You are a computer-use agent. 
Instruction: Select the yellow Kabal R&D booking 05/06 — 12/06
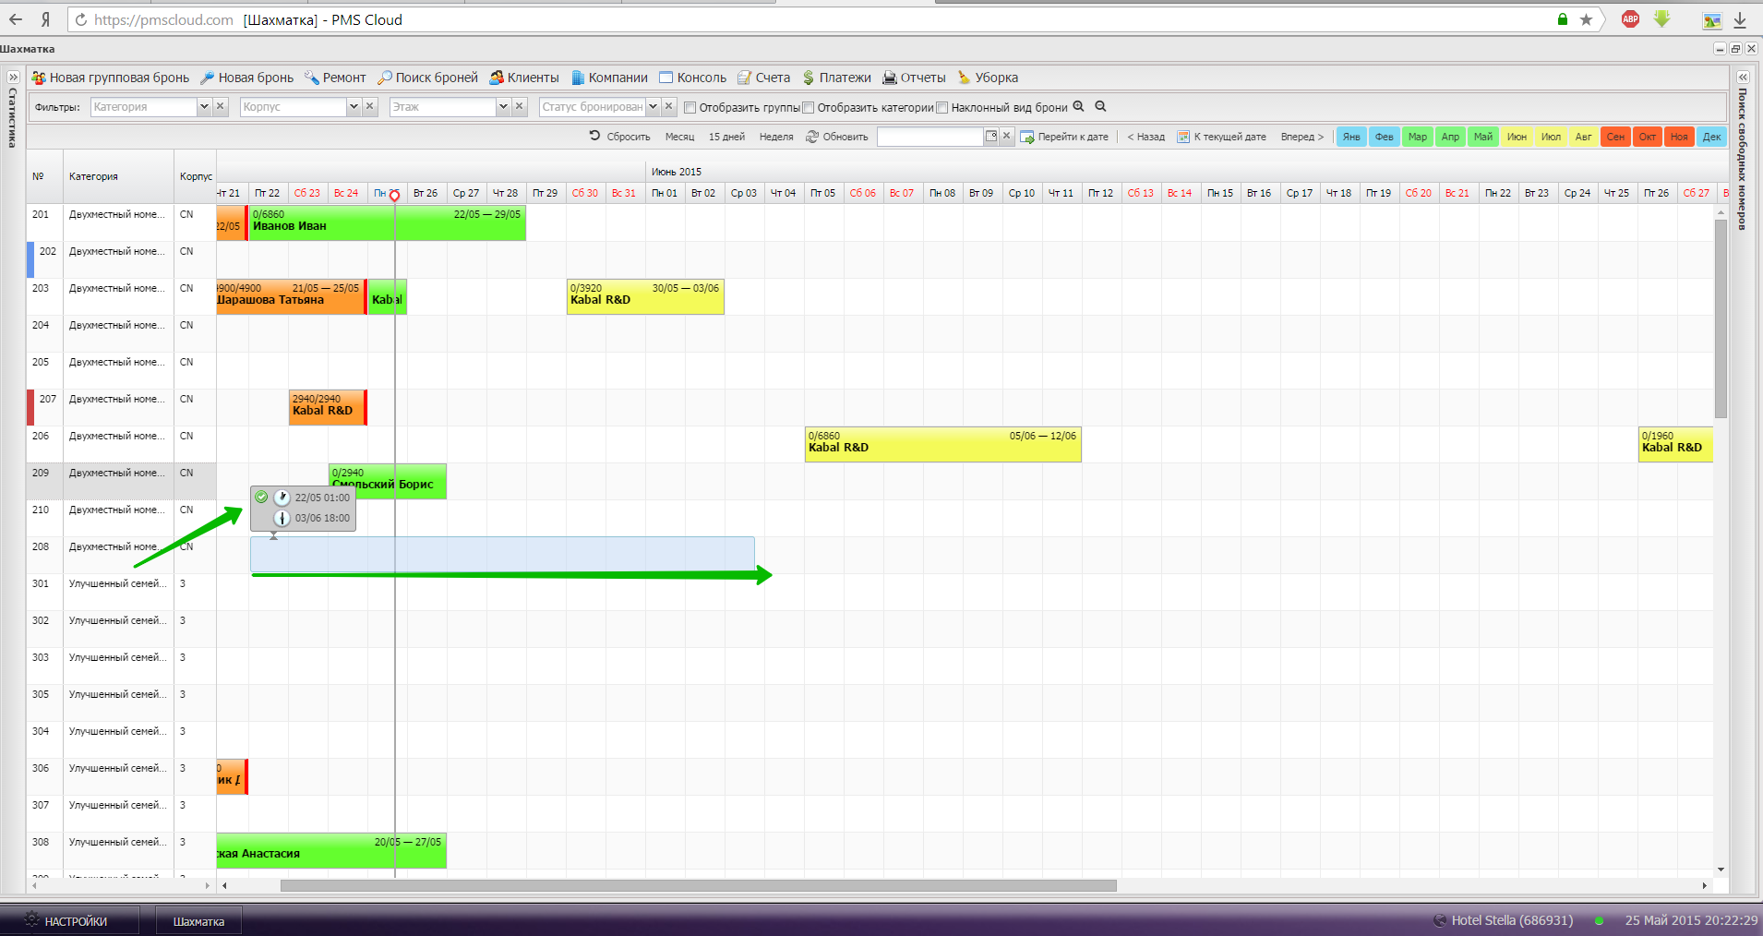pyautogui.click(x=942, y=444)
